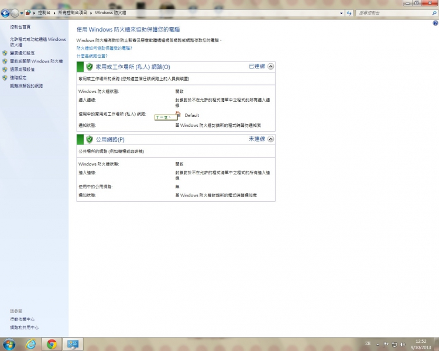The width and height of the screenshot is (439, 351).
Task: Click the 公用網路(P) header title
Action: tap(110, 139)
